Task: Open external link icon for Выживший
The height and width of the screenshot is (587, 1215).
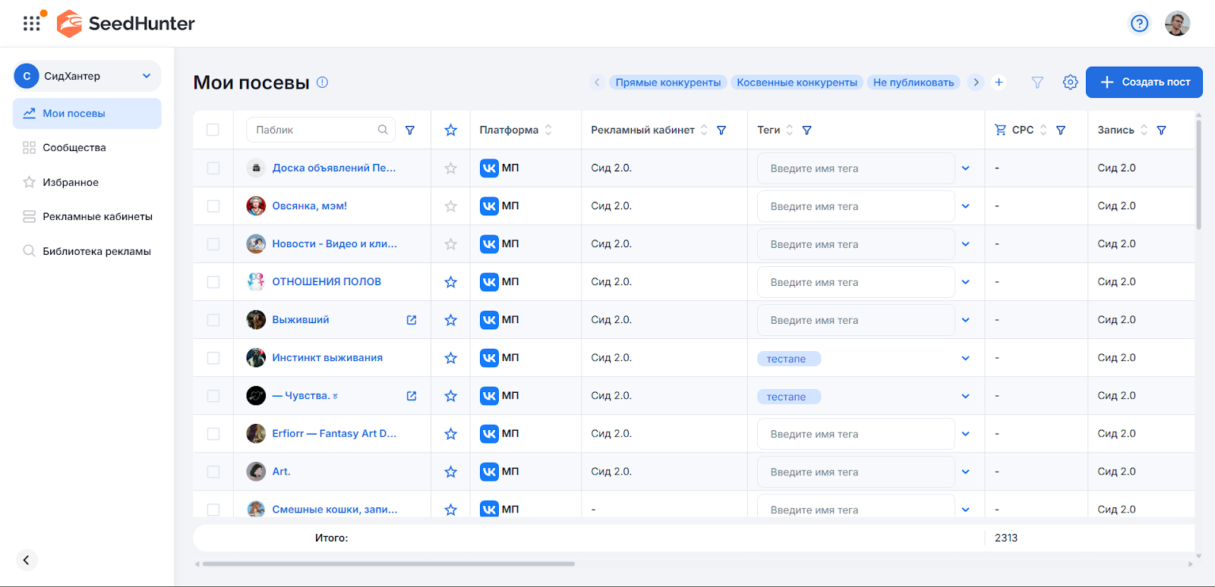Action: coord(412,320)
